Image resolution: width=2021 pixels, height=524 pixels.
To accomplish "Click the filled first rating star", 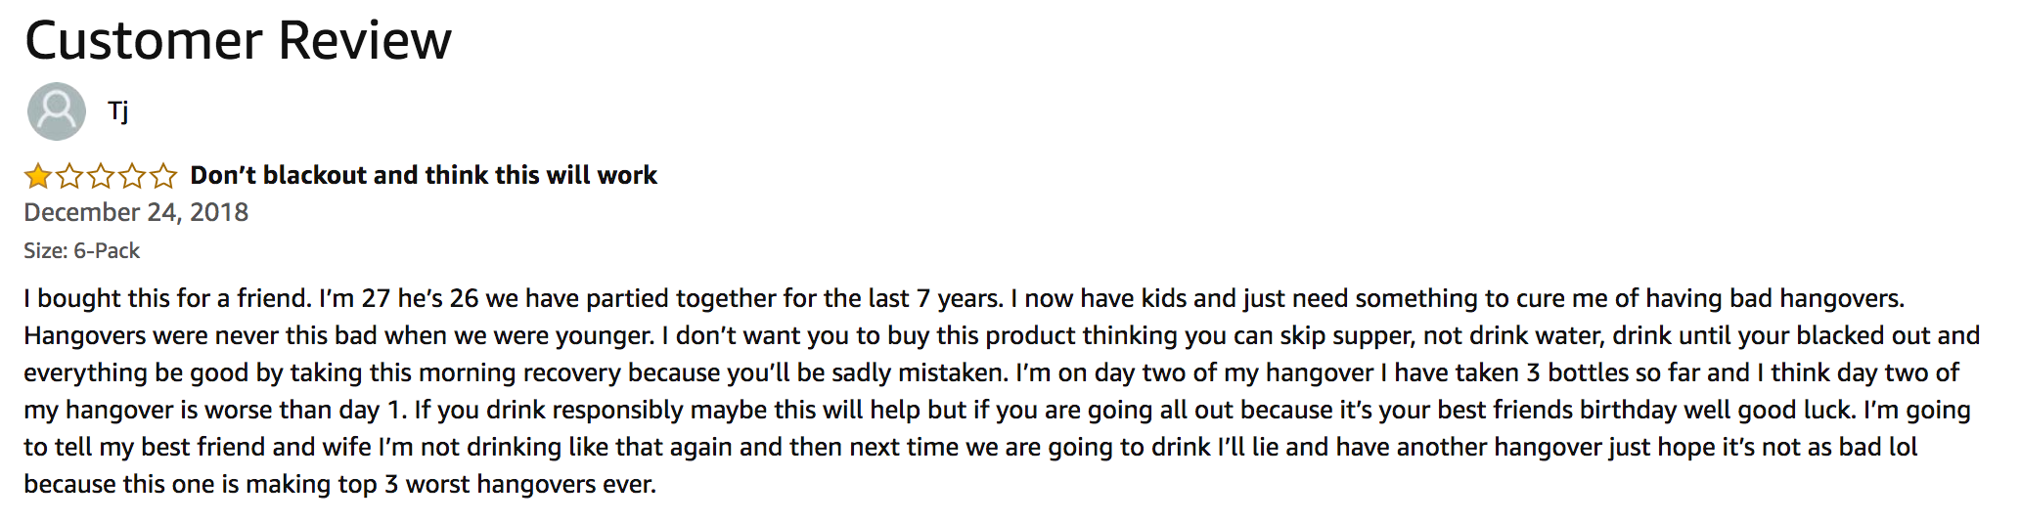I will (38, 176).
